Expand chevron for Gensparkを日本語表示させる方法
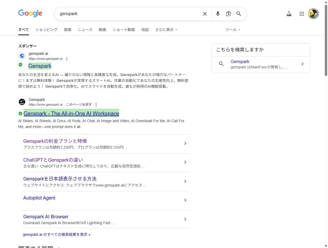This screenshot has width=328, height=248. [185, 181]
